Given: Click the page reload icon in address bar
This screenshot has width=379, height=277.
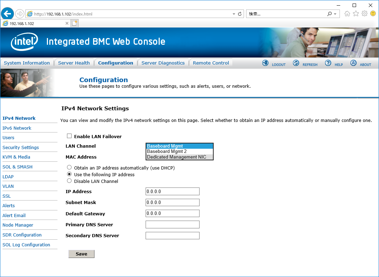Looking at the screenshot, I should [240, 14].
